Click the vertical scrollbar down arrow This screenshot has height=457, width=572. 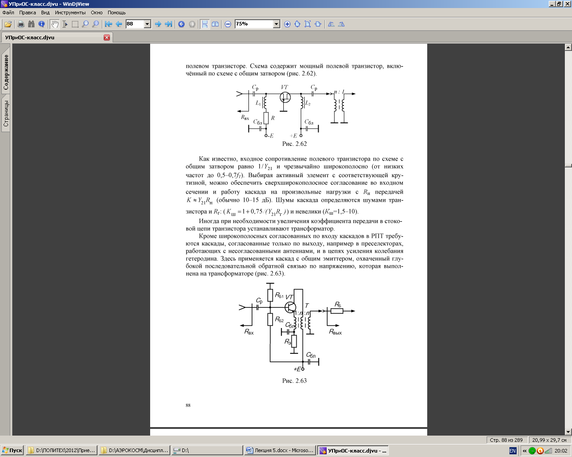(568, 432)
